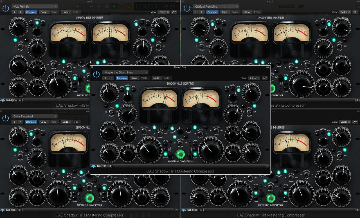Click the left VU meter in Stereo Out plugin

[x=159, y=100]
